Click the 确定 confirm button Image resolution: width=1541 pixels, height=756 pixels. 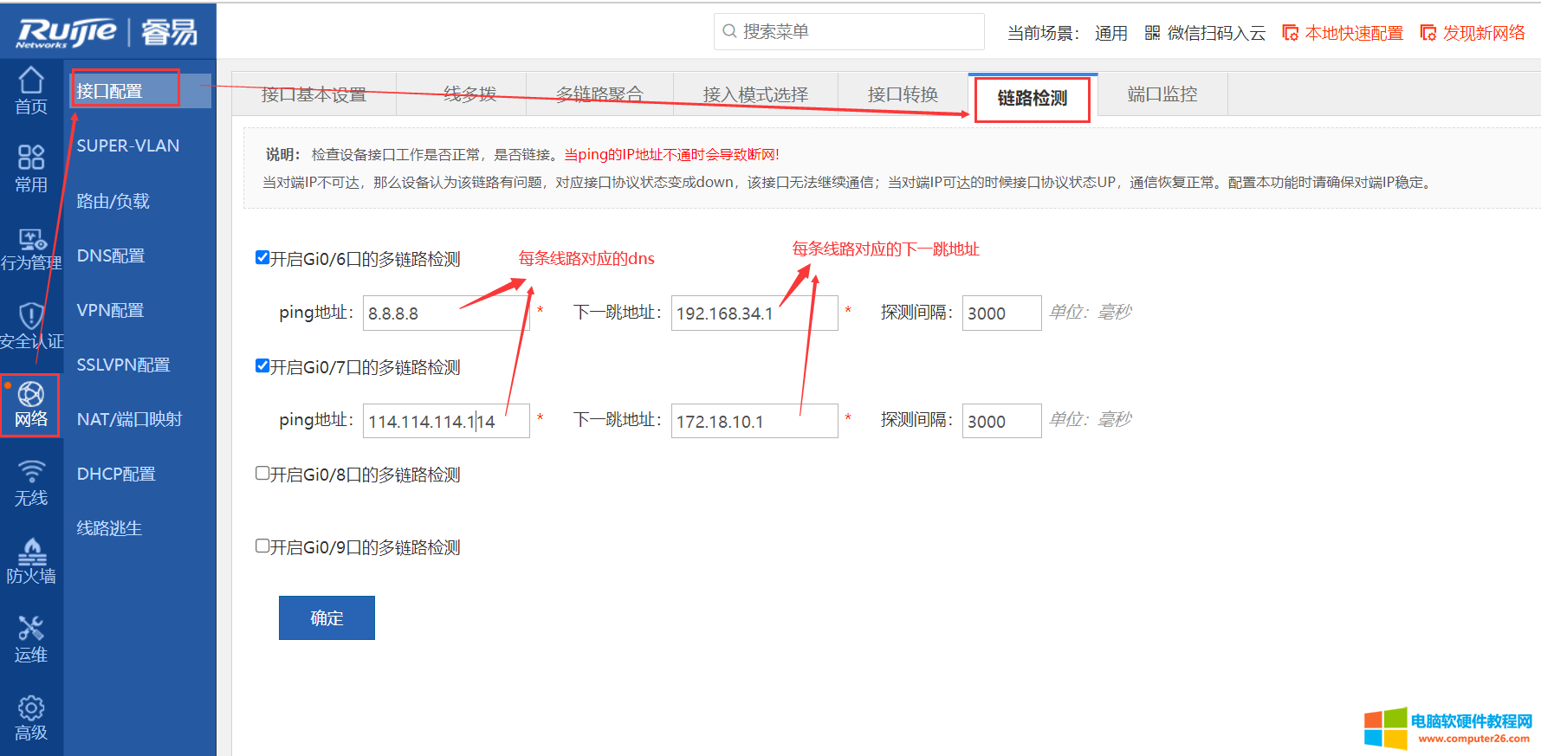(x=327, y=617)
